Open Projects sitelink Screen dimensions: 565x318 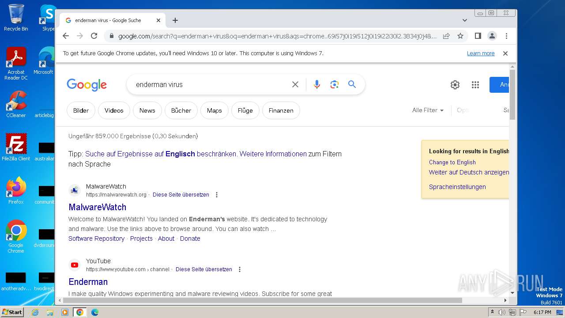point(141,238)
